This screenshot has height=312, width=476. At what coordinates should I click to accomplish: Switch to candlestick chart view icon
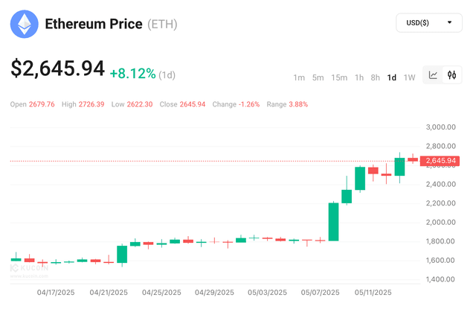pos(451,74)
